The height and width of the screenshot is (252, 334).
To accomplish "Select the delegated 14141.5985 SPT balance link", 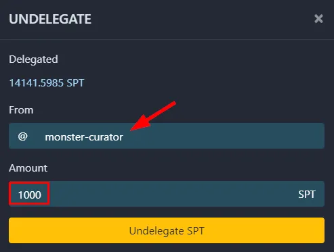I will click(x=47, y=83).
